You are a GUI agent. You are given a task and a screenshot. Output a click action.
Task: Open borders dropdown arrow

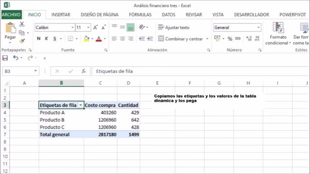pos(77,39)
